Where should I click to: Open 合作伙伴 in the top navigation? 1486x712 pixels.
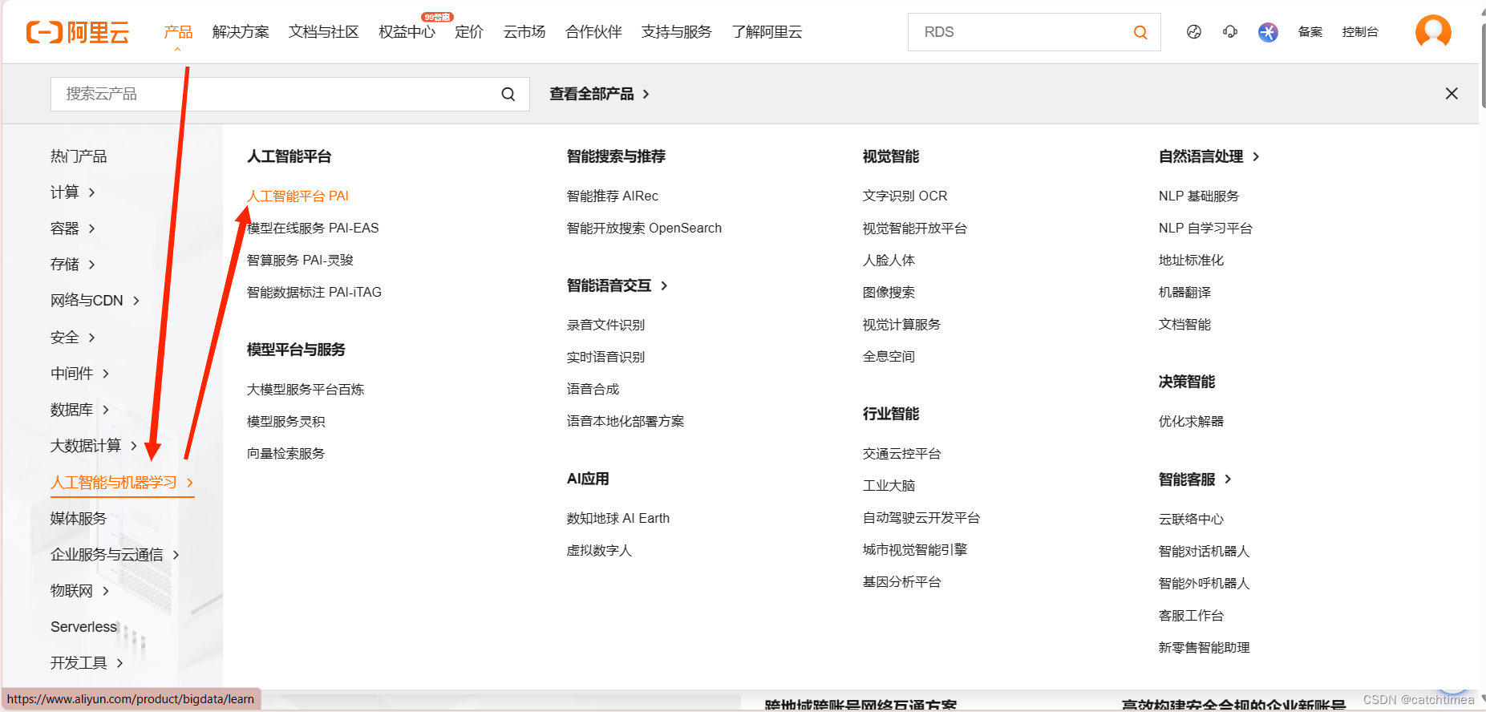click(x=593, y=32)
